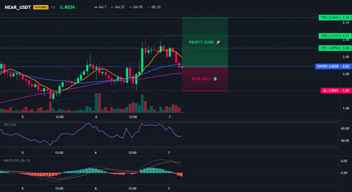Click the RSI (14) indicator label

click(10, 125)
